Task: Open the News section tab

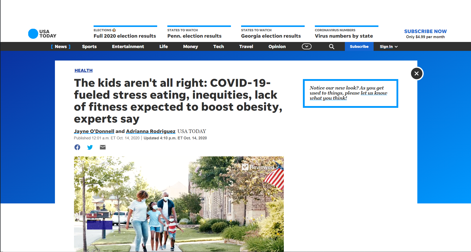Action: click(x=61, y=47)
